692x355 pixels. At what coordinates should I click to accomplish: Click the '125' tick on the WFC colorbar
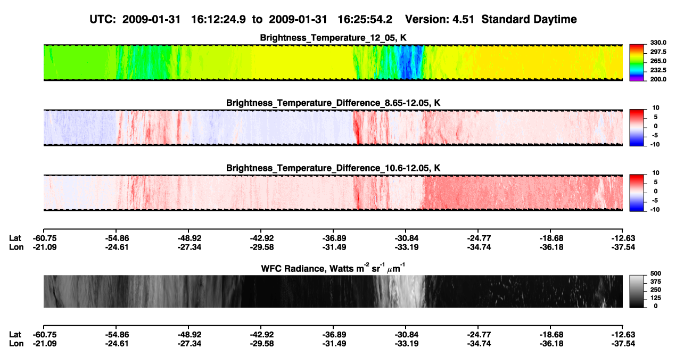[655, 298]
